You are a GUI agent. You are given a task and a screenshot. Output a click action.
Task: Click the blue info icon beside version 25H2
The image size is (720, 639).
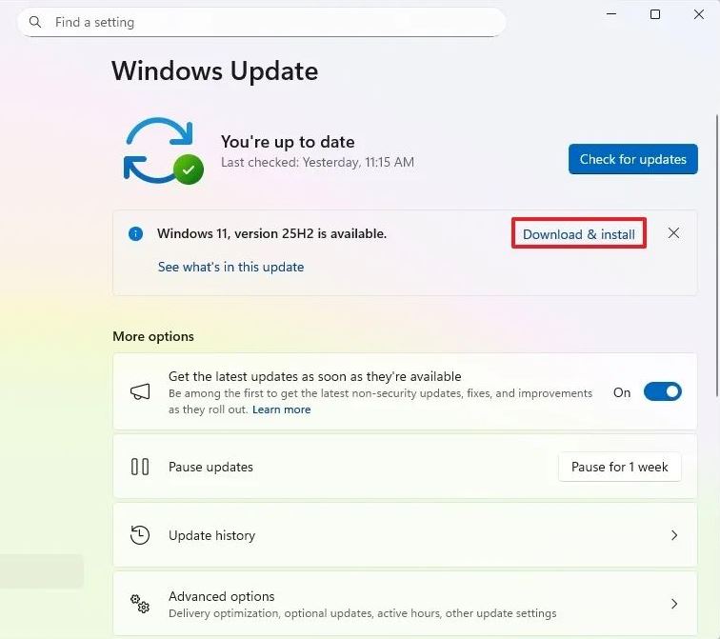tap(136, 233)
